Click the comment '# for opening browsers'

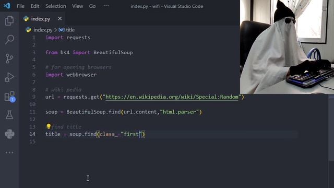[78, 67]
